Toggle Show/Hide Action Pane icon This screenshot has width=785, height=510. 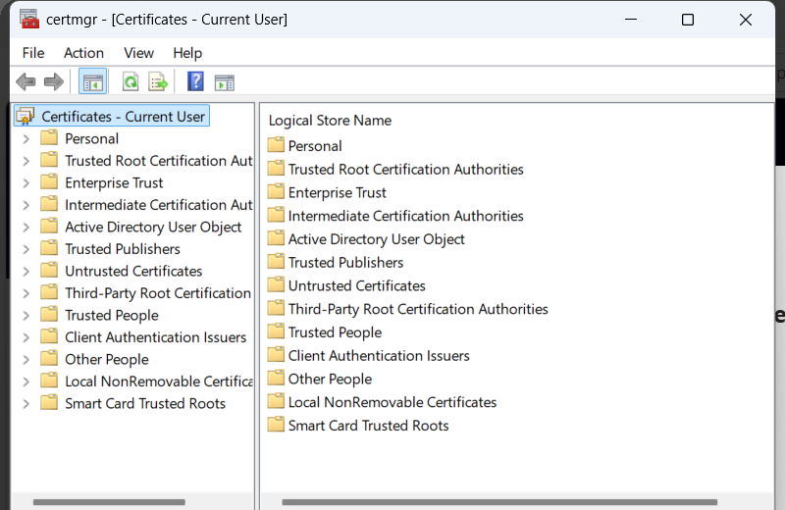tap(224, 82)
